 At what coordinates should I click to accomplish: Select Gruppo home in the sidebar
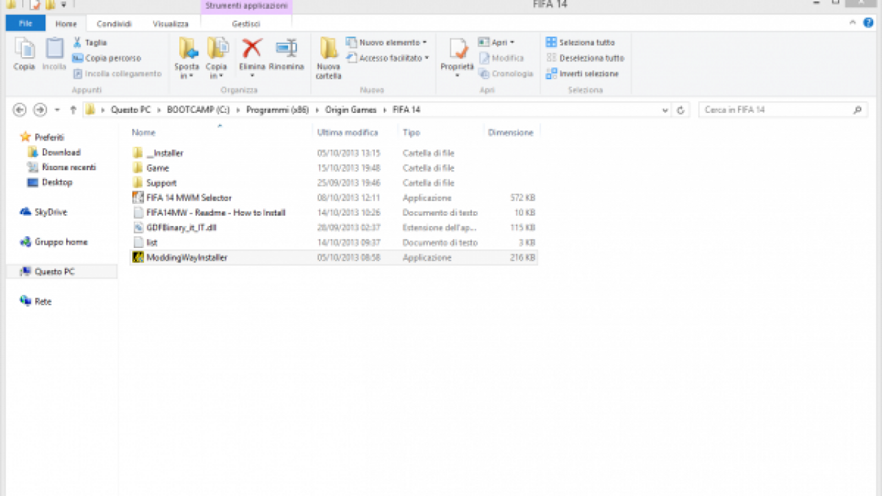click(61, 242)
